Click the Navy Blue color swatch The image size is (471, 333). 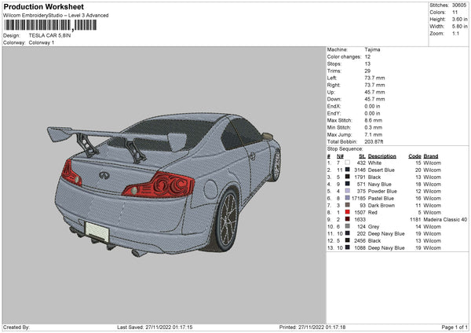pos(347,184)
